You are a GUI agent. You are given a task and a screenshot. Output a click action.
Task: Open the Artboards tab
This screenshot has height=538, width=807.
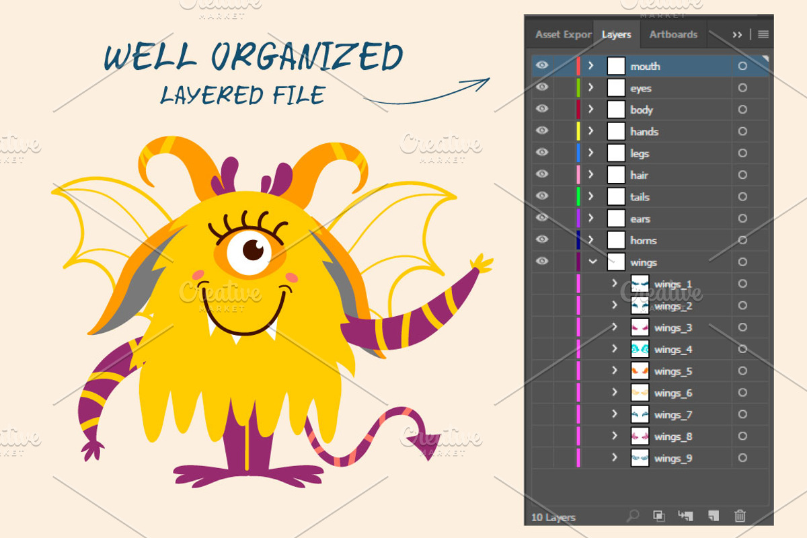click(x=673, y=34)
